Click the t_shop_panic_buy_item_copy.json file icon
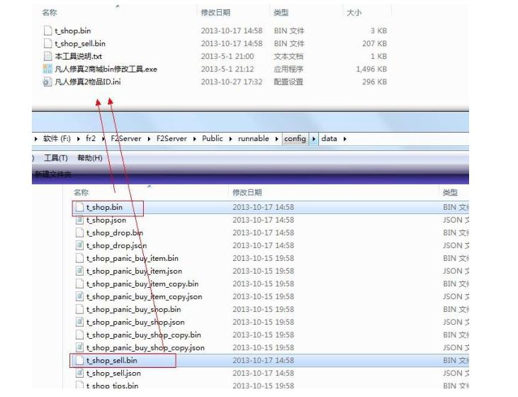Viewport: 518px width, 397px height. pyautogui.click(x=79, y=296)
